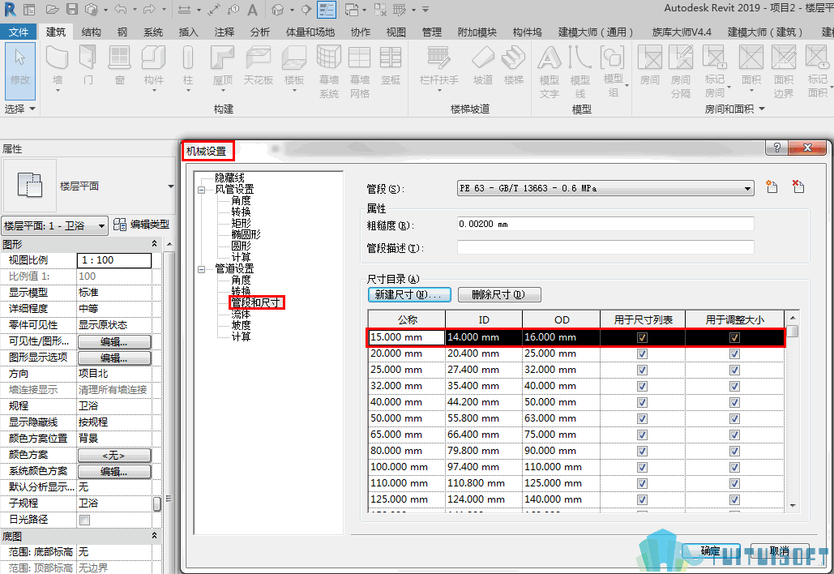
Task: Collapse the 管道设置 tree node
Action: (x=202, y=269)
